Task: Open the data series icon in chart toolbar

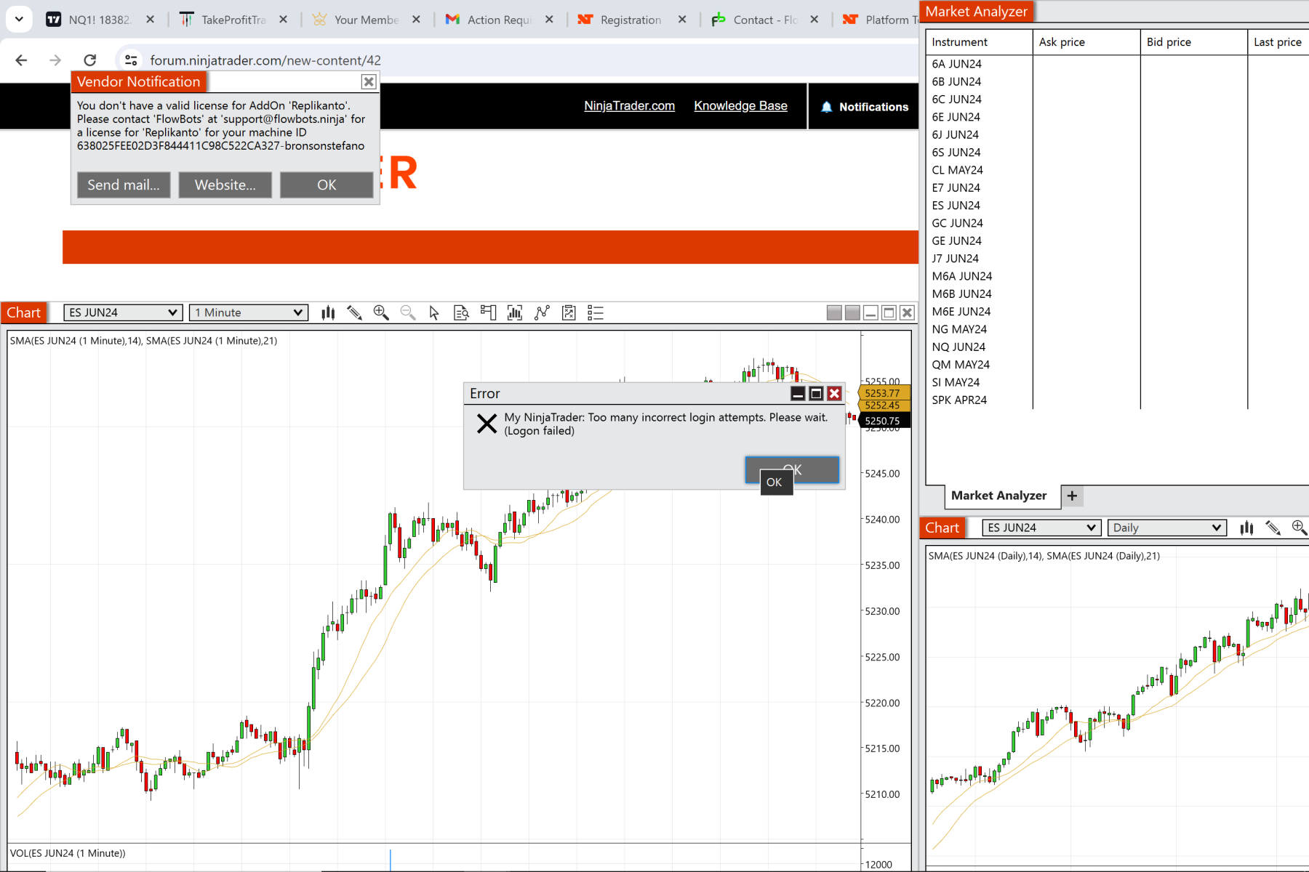Action: 515,312
